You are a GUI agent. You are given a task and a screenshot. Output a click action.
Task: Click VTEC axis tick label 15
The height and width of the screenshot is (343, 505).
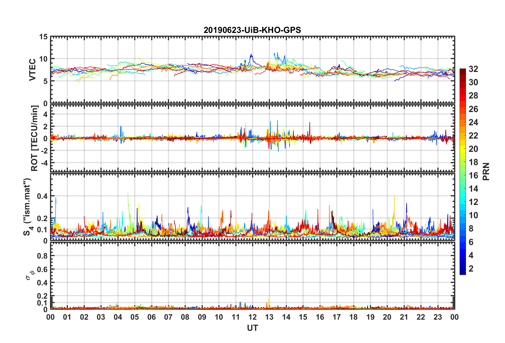click(x=43, y=37)
